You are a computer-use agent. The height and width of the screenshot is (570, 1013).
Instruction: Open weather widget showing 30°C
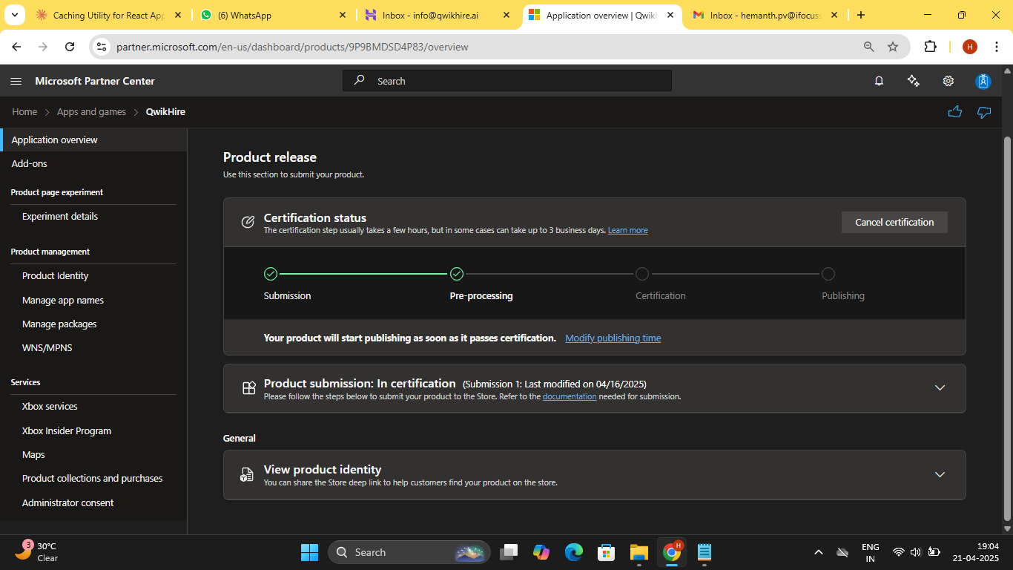click(37, 551)
